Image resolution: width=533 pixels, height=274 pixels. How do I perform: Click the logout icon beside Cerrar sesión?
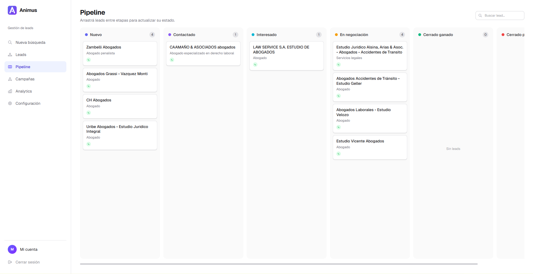pos(10,262)
